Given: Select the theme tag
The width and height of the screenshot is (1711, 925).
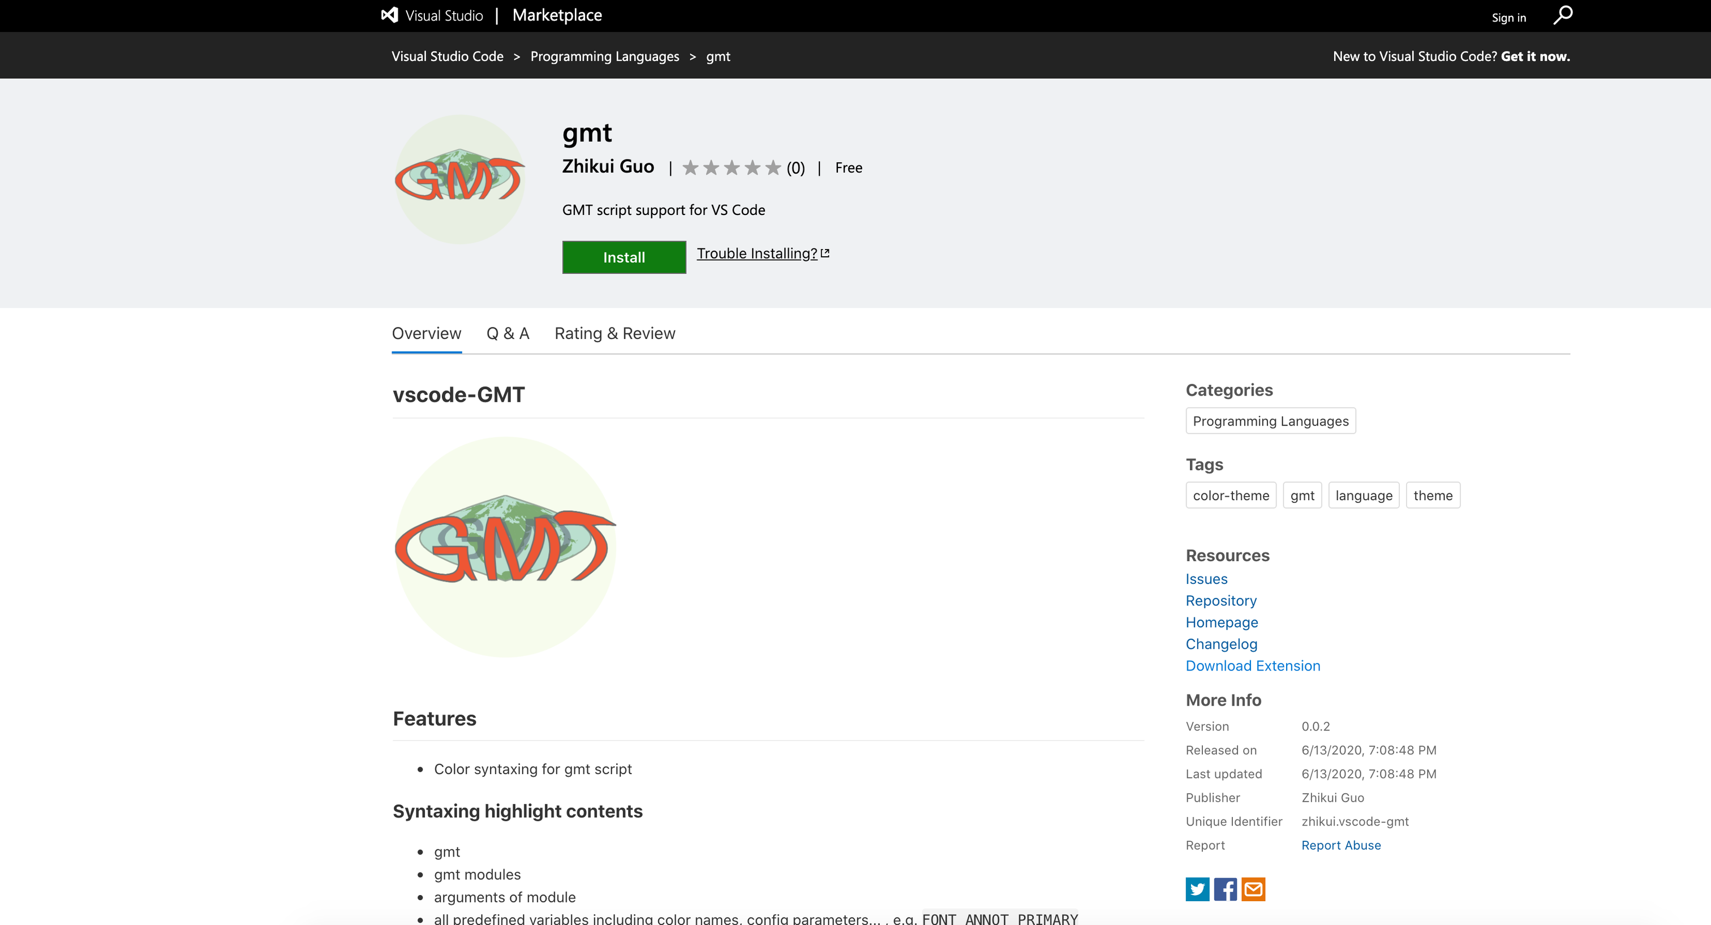Looking at the screenshot, I should [1433, 494].
